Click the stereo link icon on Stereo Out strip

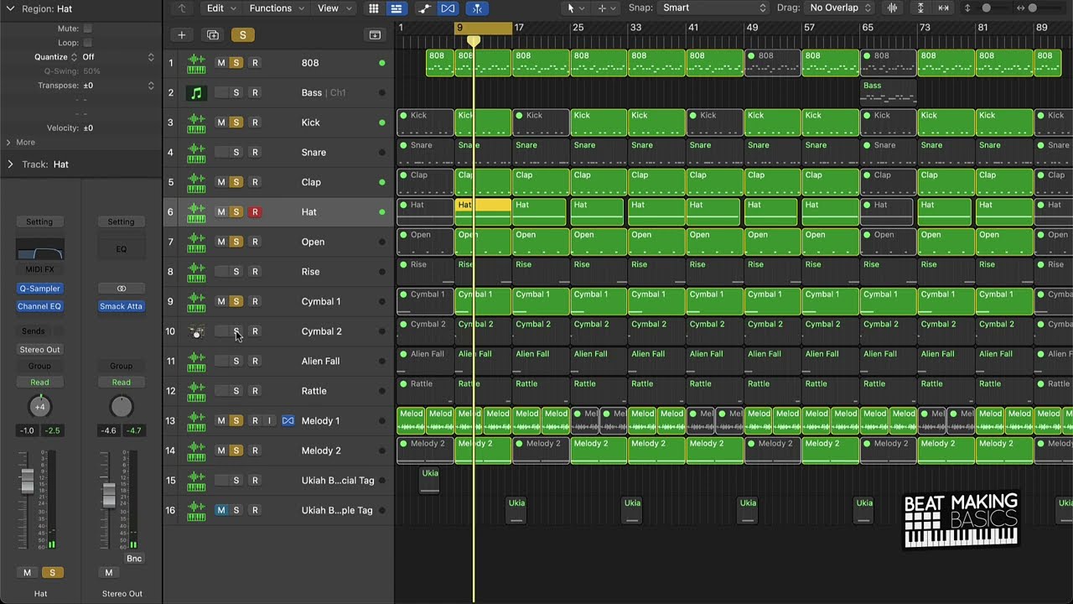(122, 289)
